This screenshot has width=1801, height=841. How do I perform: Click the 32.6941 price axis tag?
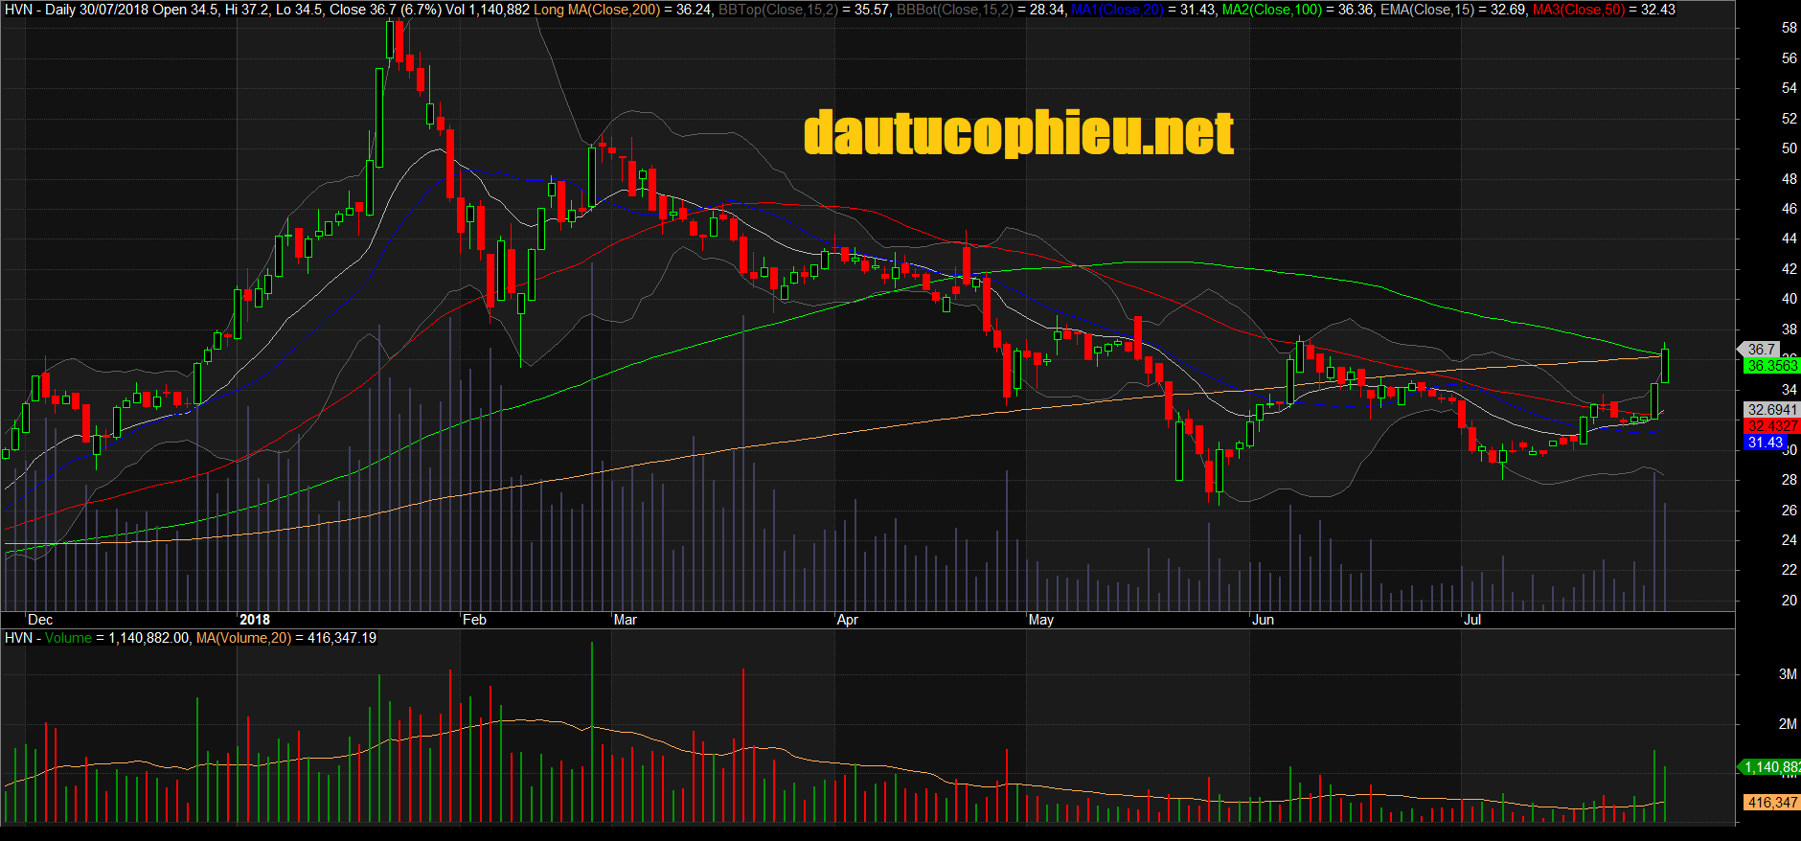coord(1771,410)
